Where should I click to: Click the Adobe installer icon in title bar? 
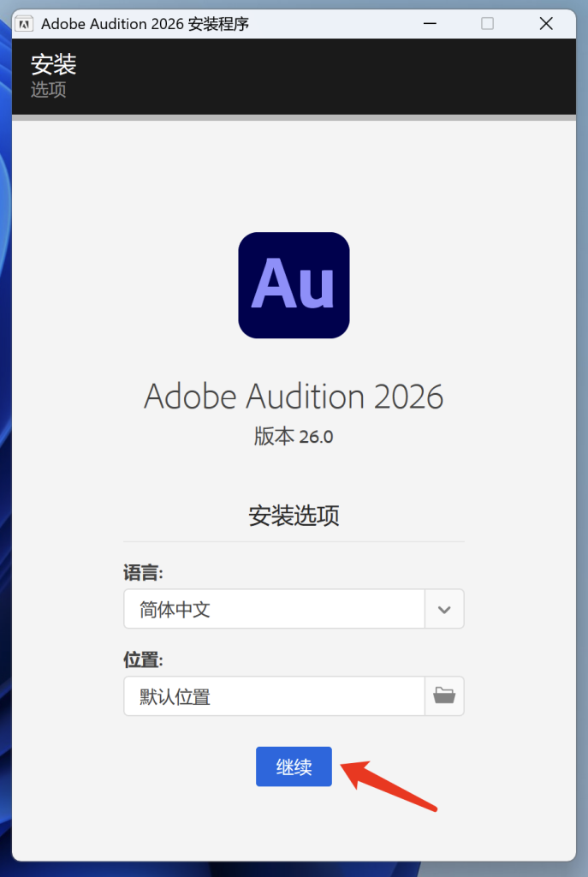26,24
